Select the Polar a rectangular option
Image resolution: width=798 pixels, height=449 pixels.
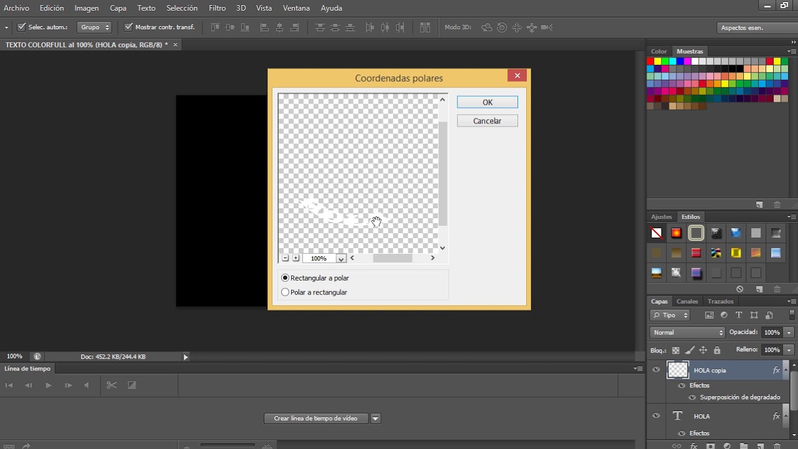314,292
